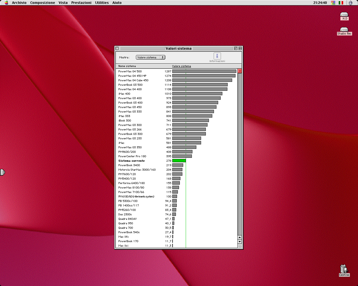Open the Vista menu
The width and height of the screenshot is (358, 286).
coord(63,3)
